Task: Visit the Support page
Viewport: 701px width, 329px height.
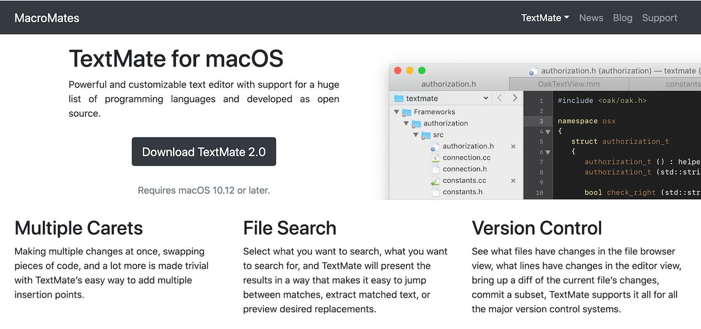Action: [659, 18]
